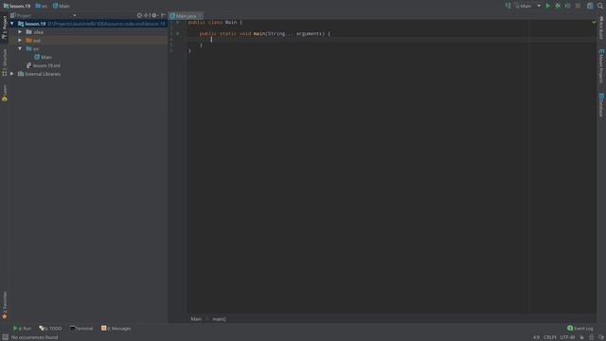
Task: Open the Maven Projects side tab
Action: click(601, 65)
